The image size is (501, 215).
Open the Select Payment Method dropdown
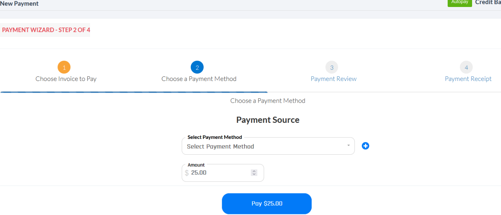[x=268, y=146]
